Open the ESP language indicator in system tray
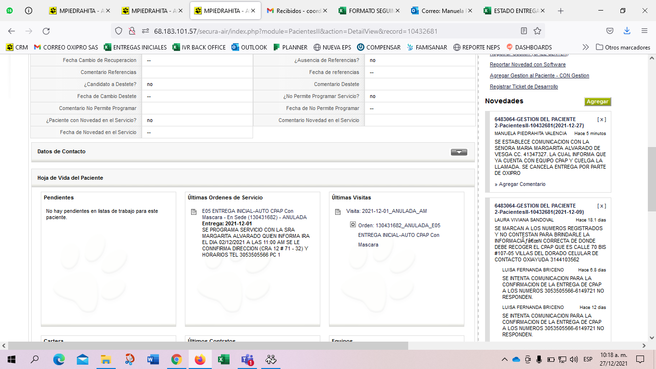 [588, 359]
